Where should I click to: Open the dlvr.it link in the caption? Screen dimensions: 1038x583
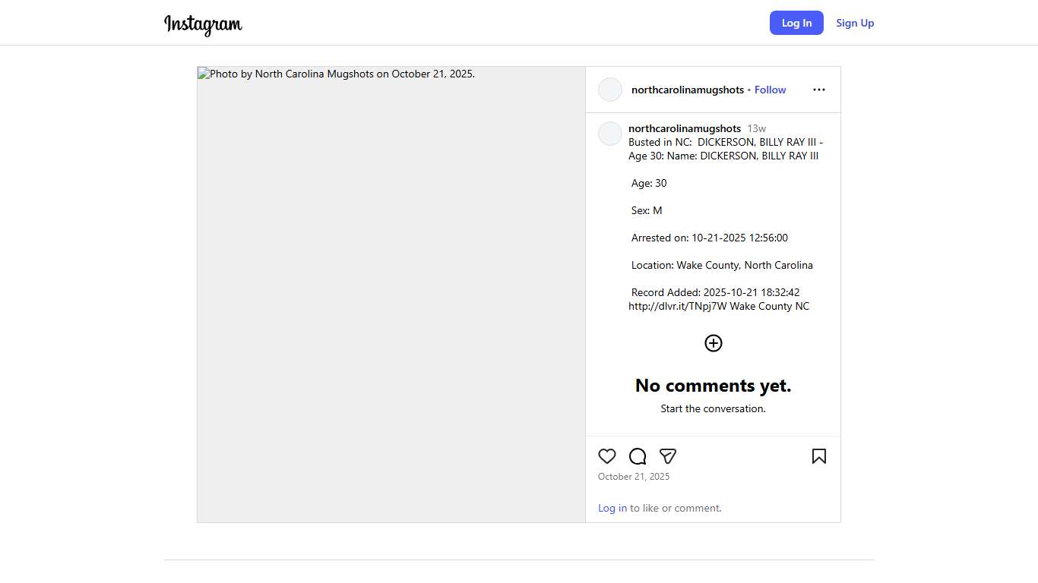click(x=677, y=306)
